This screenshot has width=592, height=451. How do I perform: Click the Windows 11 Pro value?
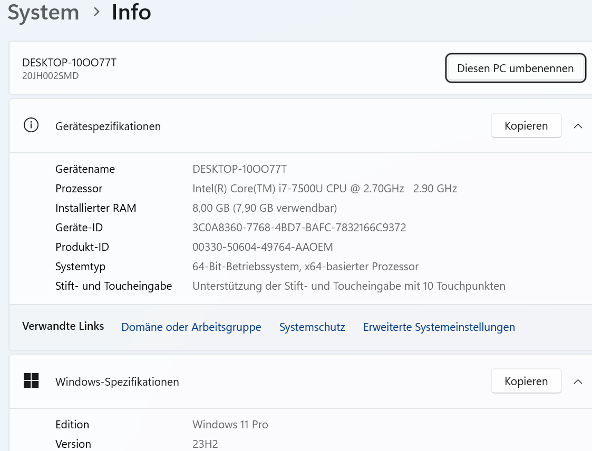[230, 425]
